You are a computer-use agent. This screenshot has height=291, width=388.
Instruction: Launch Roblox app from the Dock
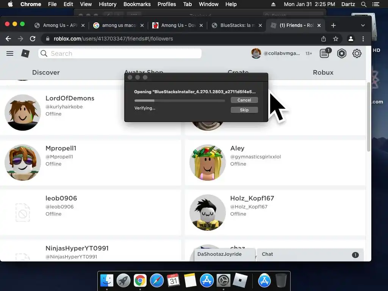coord(240,280)
